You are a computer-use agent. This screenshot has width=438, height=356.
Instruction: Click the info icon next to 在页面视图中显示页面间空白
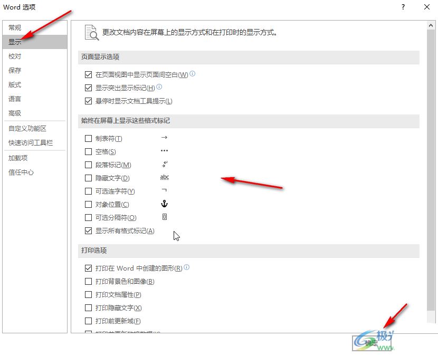(193, 74)
